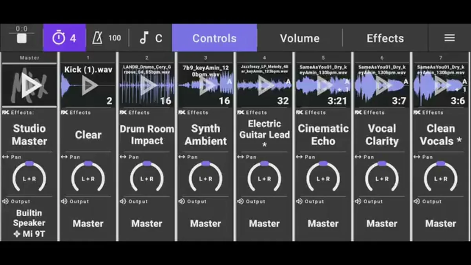Click the FX icon on track 7
The width and height of the screenshot is (471, 265).
tap(417, 113)
